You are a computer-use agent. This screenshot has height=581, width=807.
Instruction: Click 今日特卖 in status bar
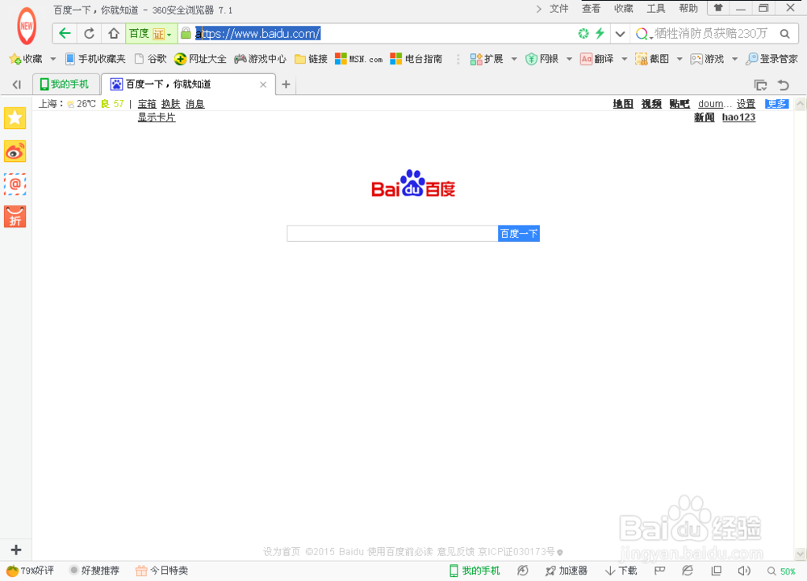162,571
